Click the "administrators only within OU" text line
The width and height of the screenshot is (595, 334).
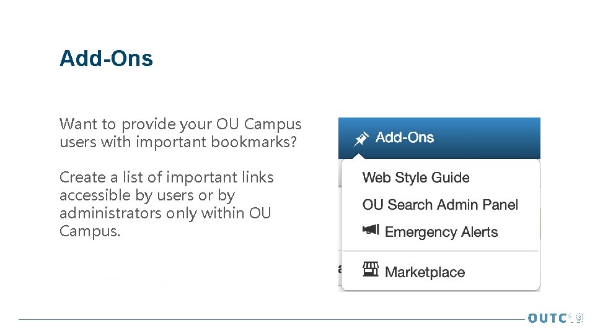click(165, 213)
